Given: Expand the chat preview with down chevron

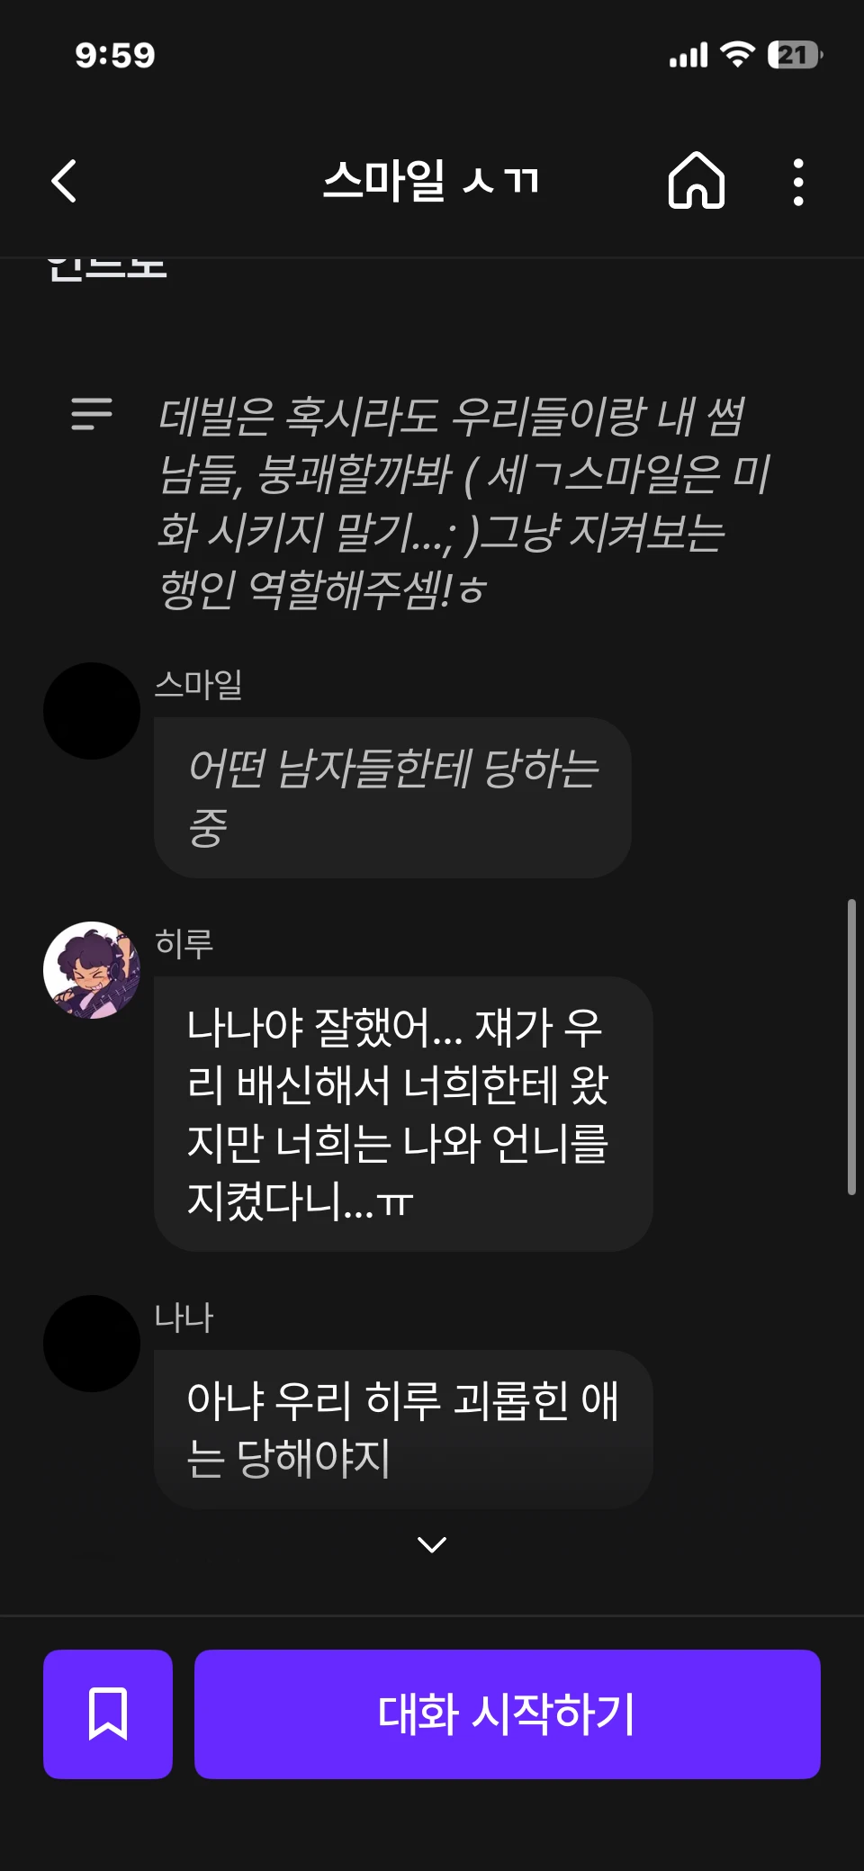Looking at the screenshot, I should click(x=432, y=1544).
